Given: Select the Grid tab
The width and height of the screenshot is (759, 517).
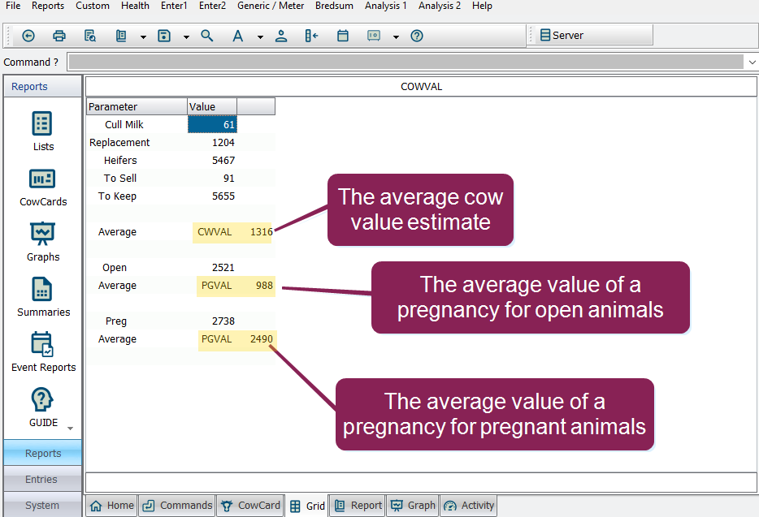Looking at the screenshot, I should [x=307, y=506].
